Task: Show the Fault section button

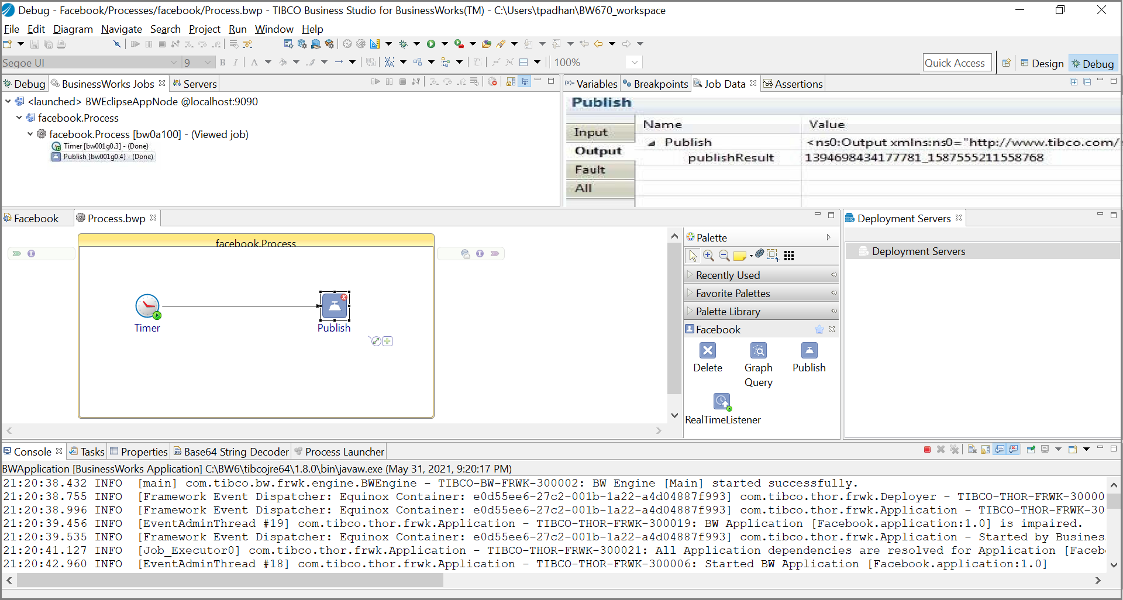Action: click(x=600, y=170)
